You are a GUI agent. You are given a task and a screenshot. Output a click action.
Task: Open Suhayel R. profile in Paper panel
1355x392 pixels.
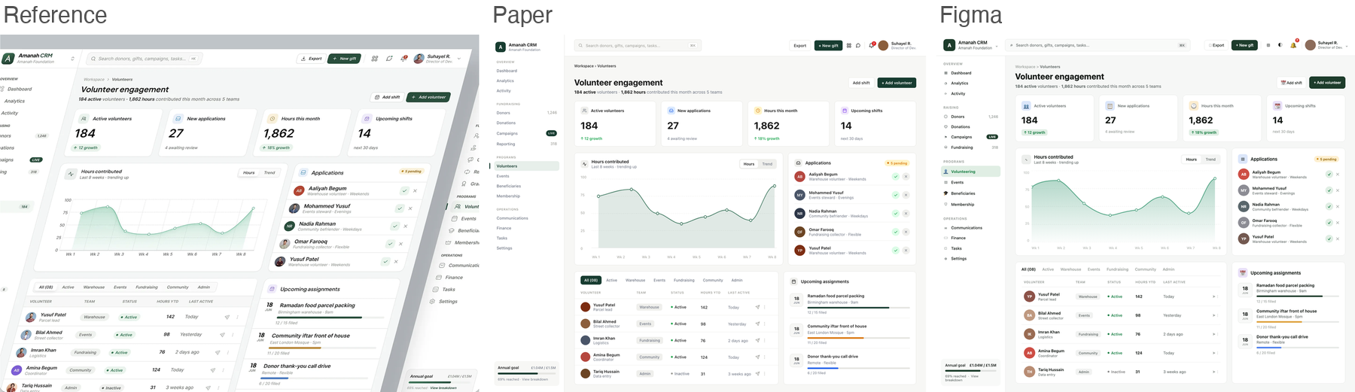coord(896,45)
